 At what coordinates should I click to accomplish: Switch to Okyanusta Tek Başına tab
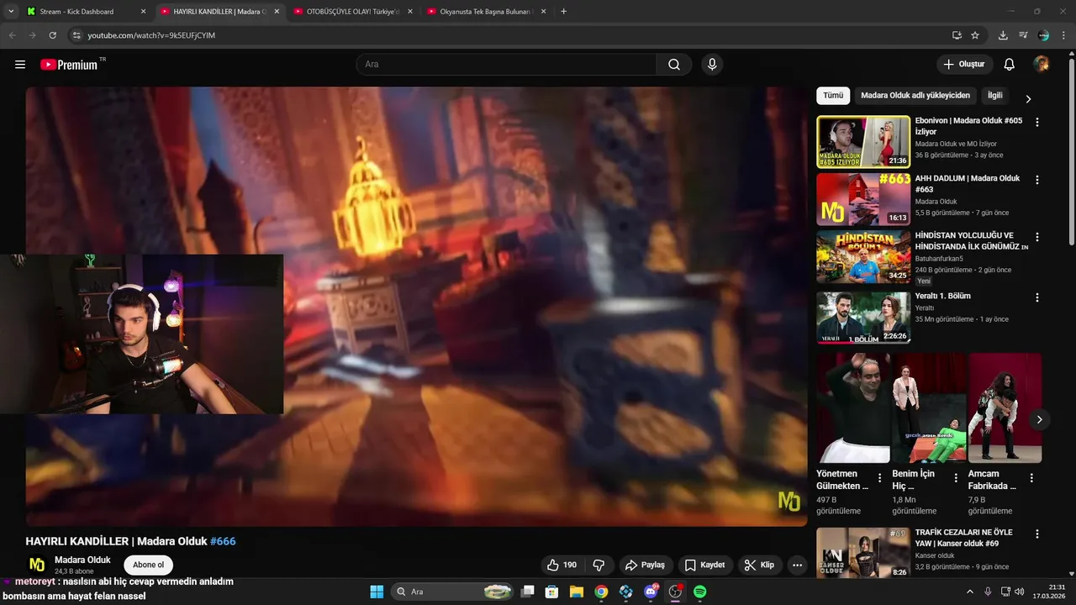[x=485, y=12]
